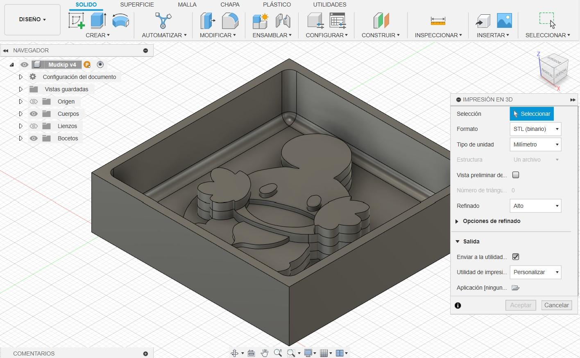Click the blue Seleccionar button
Viewport: 580px width, 358px height.
(x=532, y=114)
